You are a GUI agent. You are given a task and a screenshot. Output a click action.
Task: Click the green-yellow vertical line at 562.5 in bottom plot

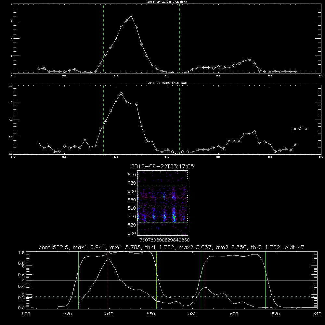point(156,280)
